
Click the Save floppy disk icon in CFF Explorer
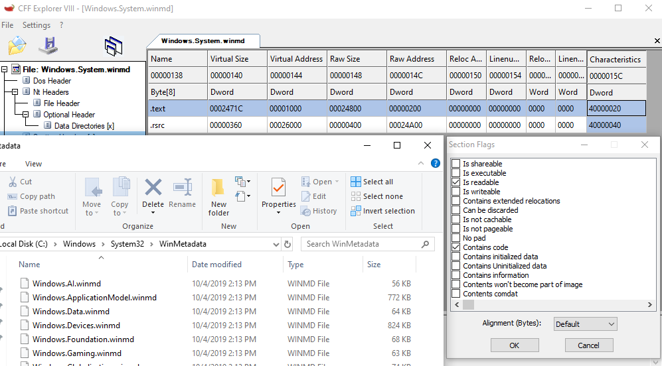click(48, 46)
